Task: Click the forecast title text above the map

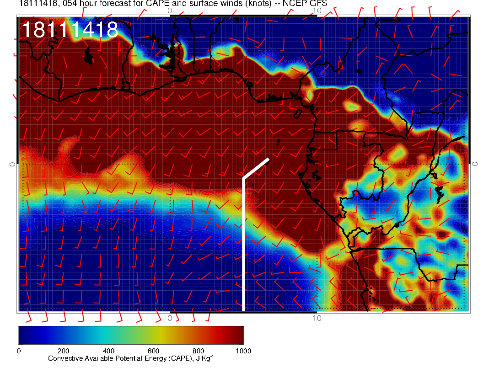Action: click(x=173, y=4)
